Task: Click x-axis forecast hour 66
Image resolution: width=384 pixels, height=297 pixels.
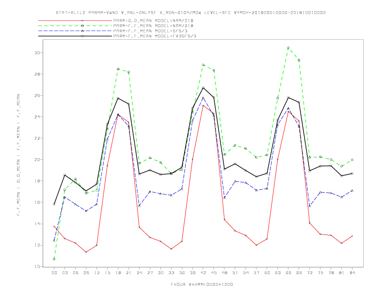Action: click(x=288, y=273)
